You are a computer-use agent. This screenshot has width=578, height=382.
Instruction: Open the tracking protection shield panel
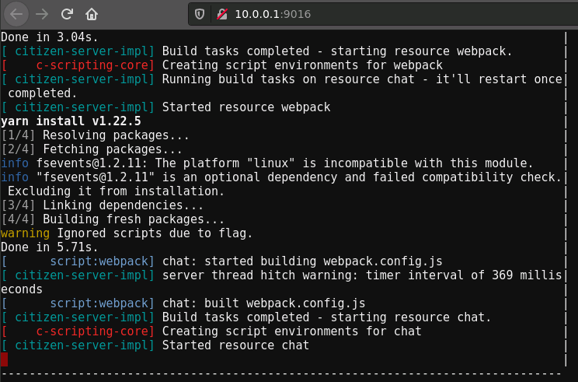pyautogui.click(x=200, y=14)
